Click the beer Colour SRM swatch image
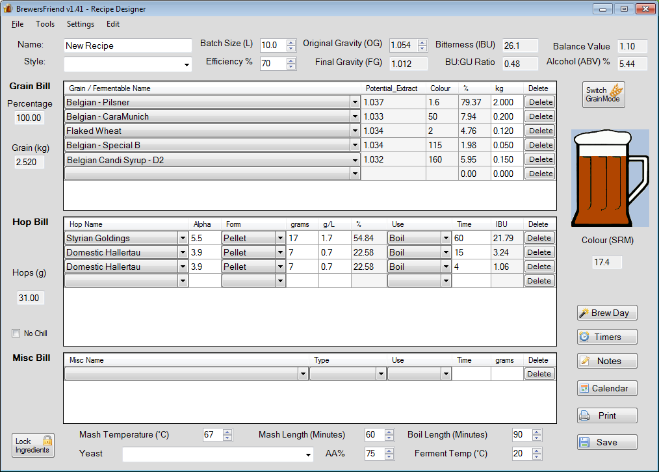 (610, 177)
